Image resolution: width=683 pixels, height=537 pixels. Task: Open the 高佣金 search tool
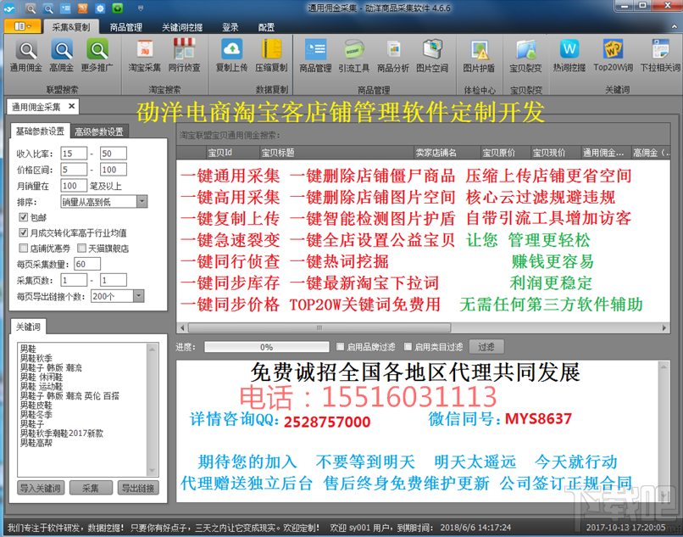click(x=62, y=55)
